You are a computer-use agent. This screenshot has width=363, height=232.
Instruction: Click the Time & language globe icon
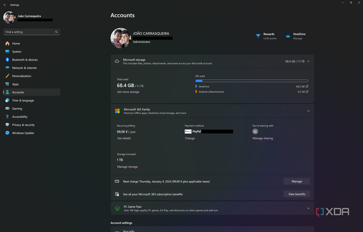[7, 100]
